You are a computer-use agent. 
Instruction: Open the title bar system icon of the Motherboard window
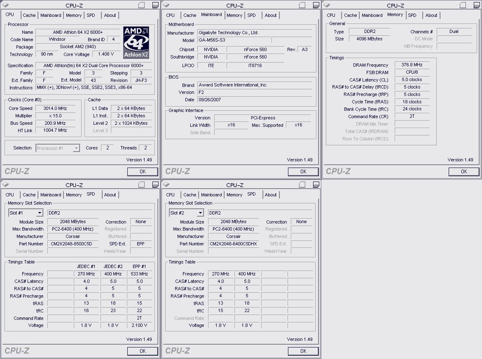pos(166,5)
